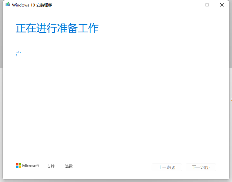The image size is (232, 182).
Task: Click the disabled maximize button
Action: (x=207, y=5)
